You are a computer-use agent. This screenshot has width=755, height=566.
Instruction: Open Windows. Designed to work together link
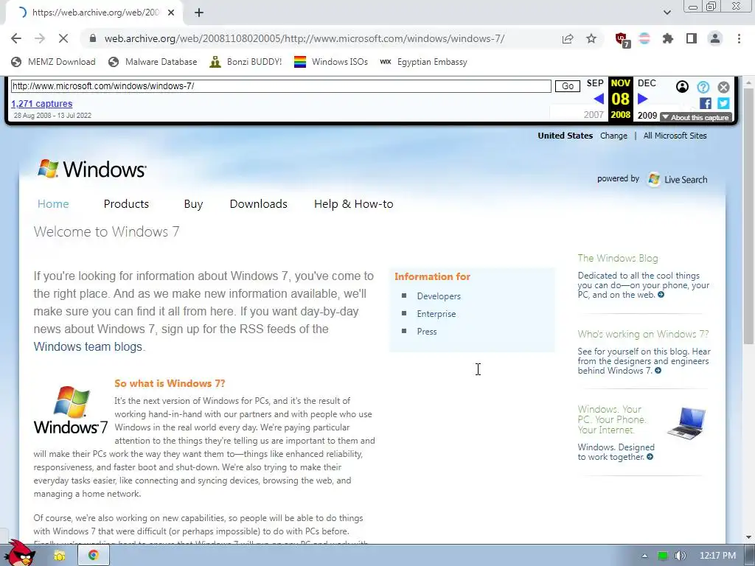616,452
